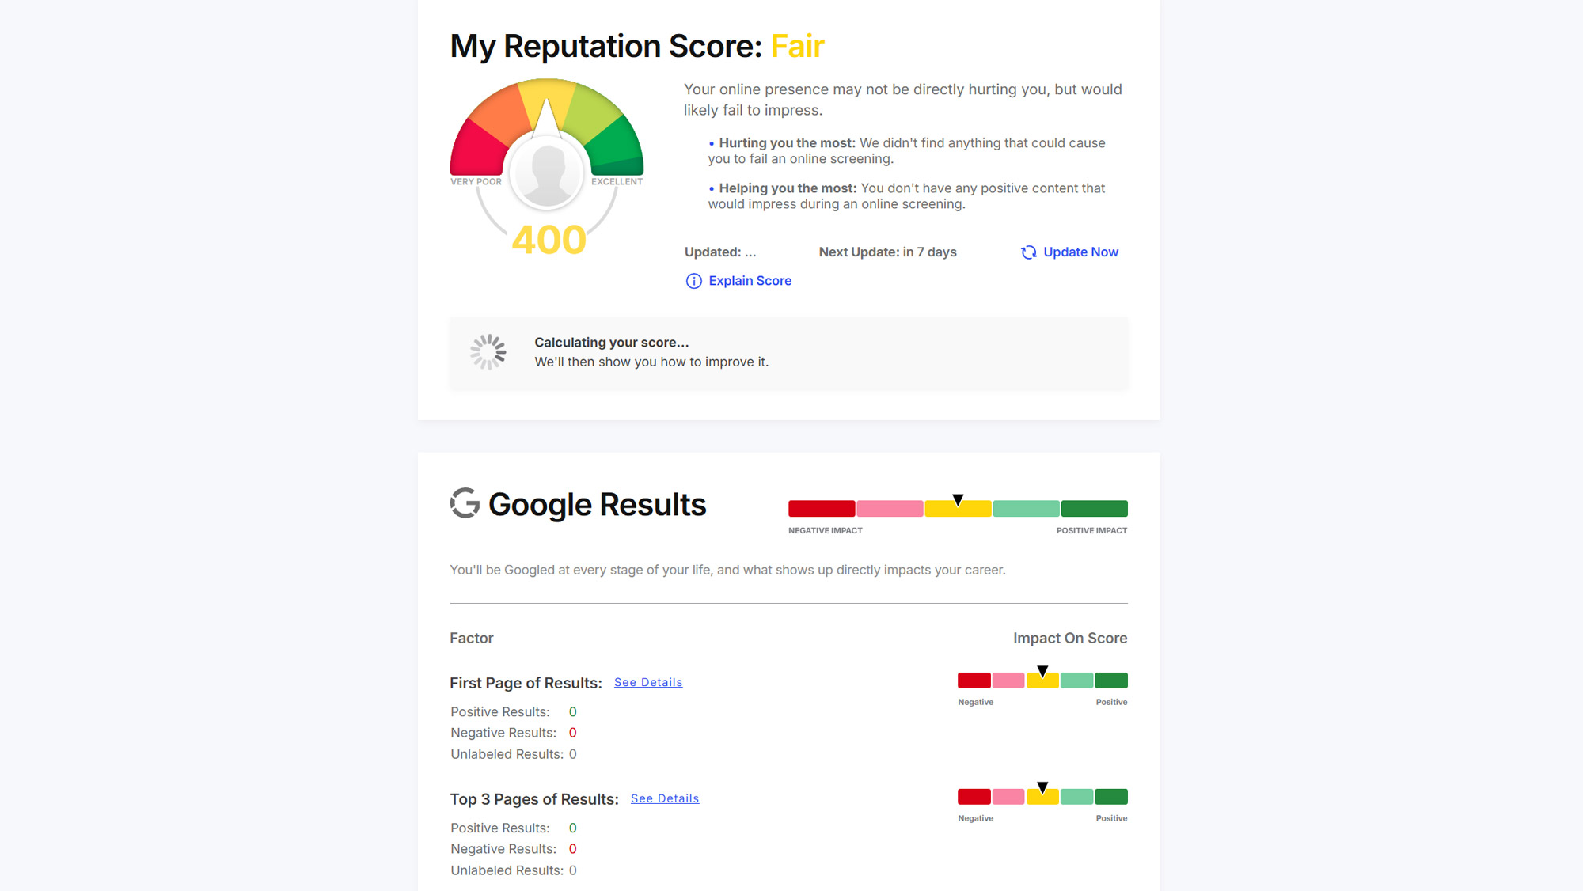Click the dark red segment of Google Results bar
Image resolution: width=1583 pixels, height=891 pixels.
click(x=822, y=509)
